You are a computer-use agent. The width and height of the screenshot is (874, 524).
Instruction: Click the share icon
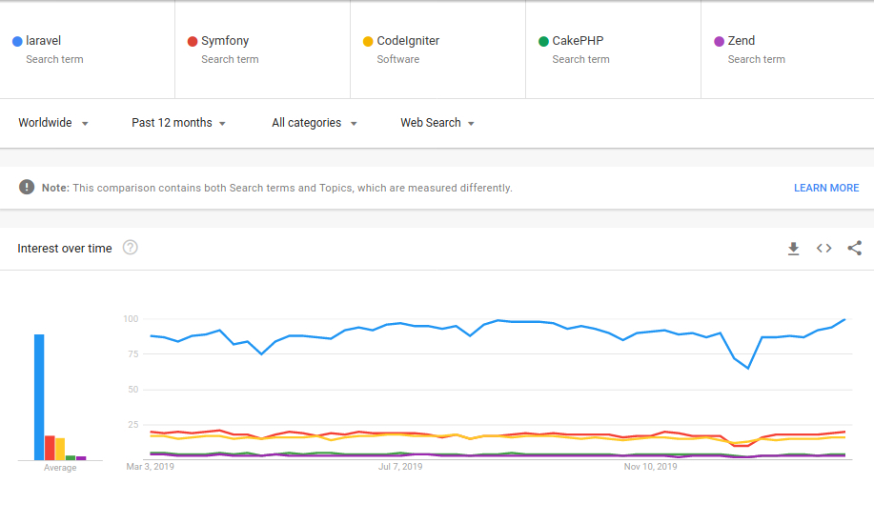click(854, 248)
